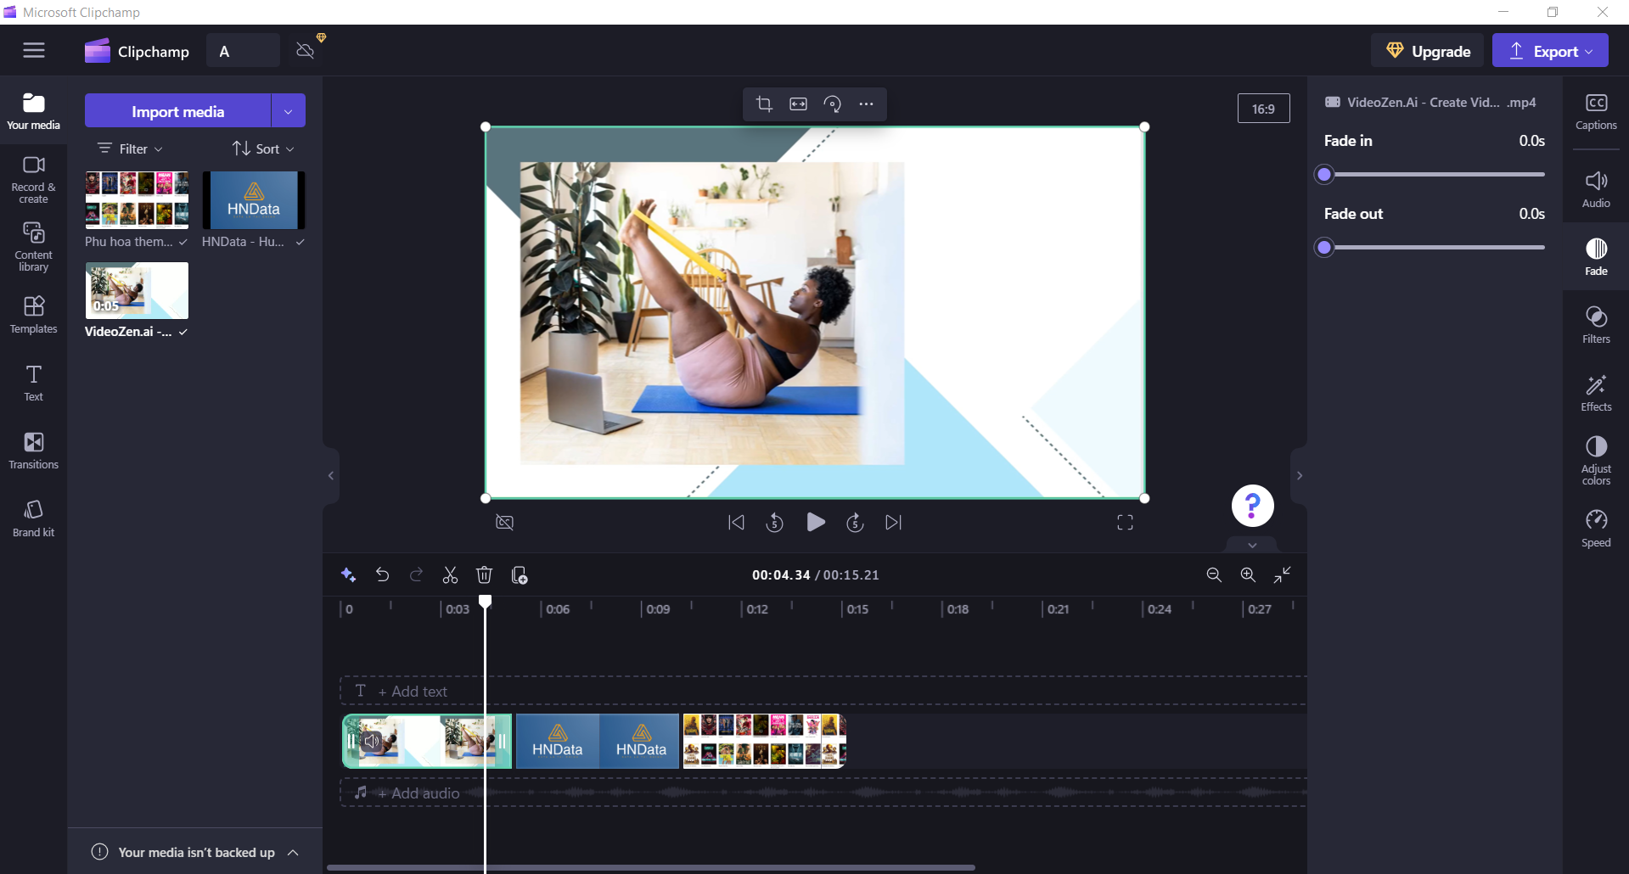Open the Audio properties panel
Screen dimensions: 1629x874
pos(1596,189)
